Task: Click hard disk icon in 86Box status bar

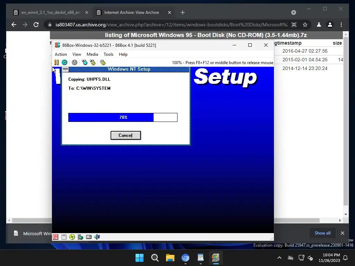Action: point(89,237)
